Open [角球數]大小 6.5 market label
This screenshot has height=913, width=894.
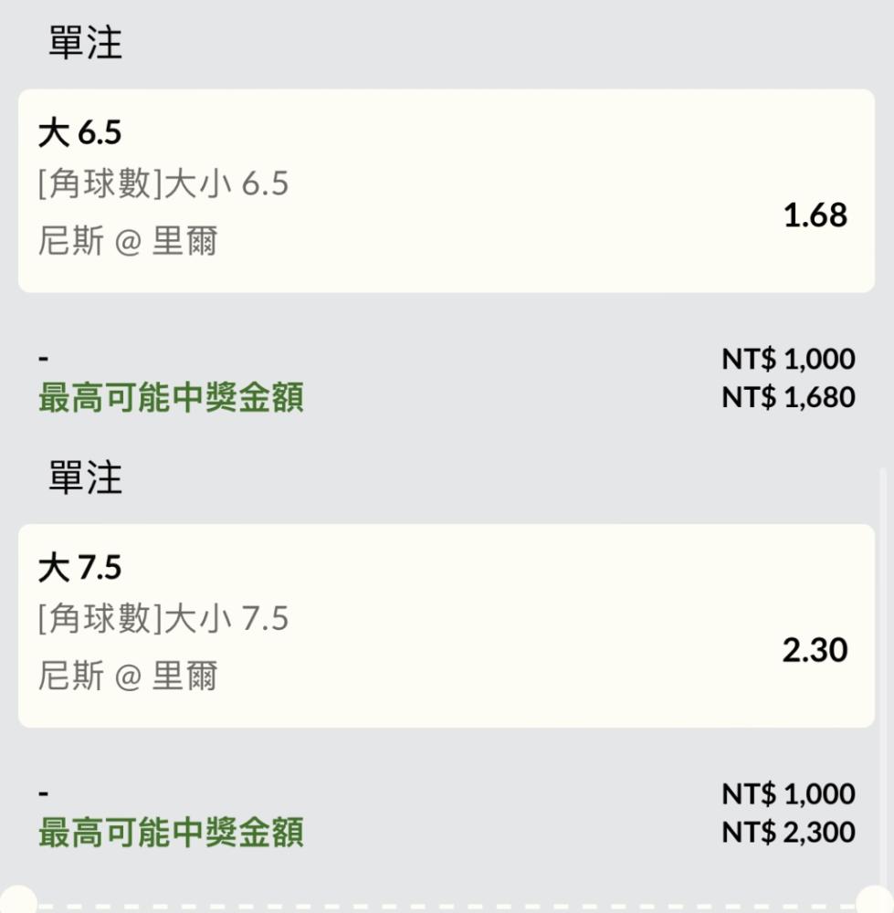tap(163, 184)
